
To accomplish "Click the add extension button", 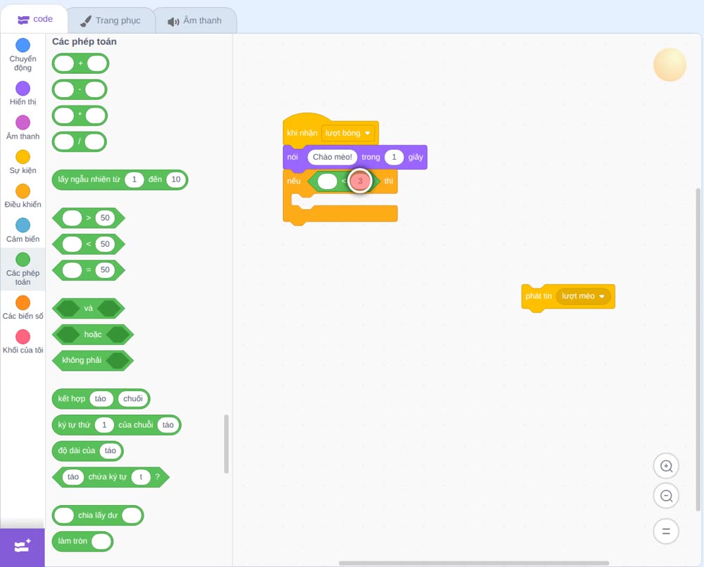I will tap(23, 547).
